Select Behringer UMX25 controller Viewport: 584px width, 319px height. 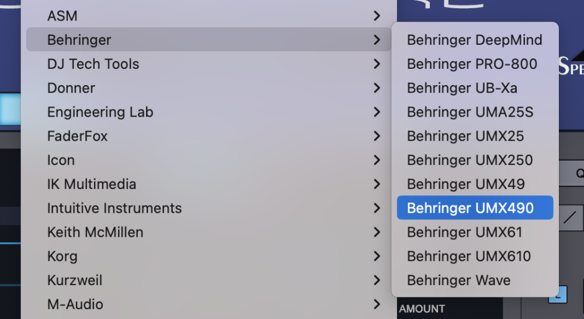coord(465,136)
